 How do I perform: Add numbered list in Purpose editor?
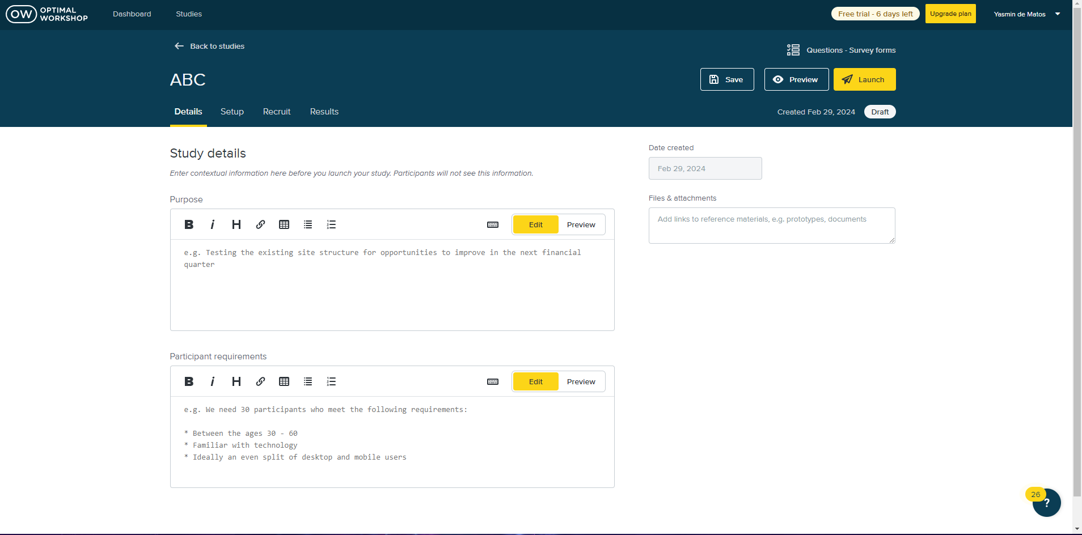332,224
